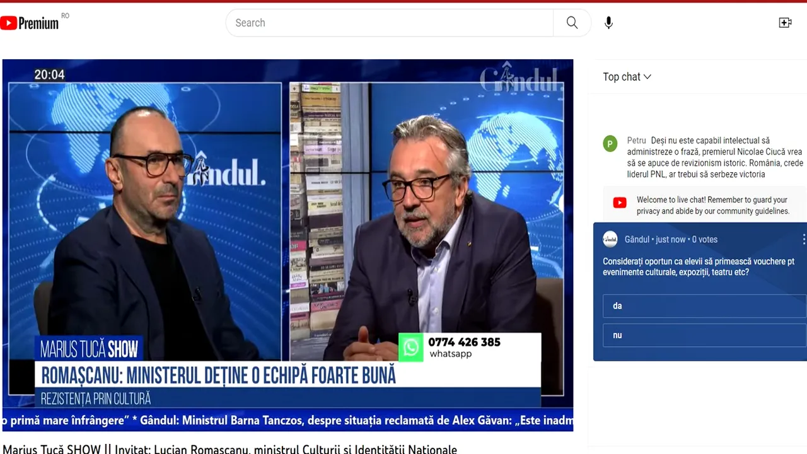Click the RO badge beside Premium
The image size is (807, 454).
pos(65,16)
